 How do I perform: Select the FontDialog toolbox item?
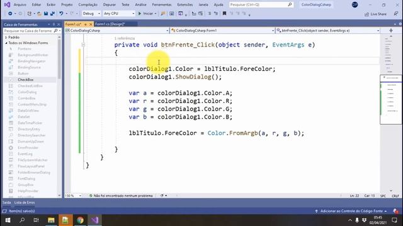[26, 178]
